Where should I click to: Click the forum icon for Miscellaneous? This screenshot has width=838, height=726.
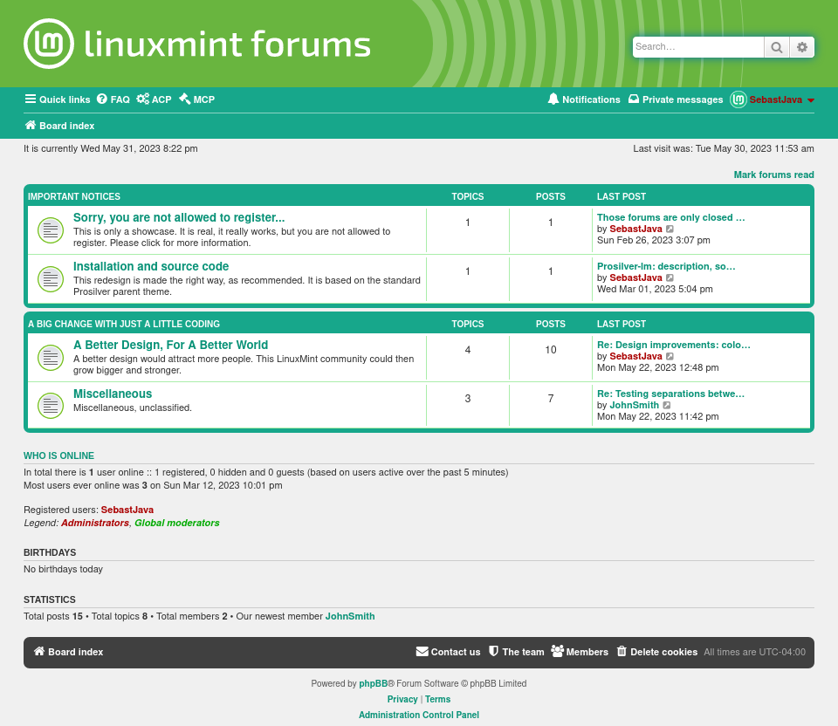coord(51,406)
